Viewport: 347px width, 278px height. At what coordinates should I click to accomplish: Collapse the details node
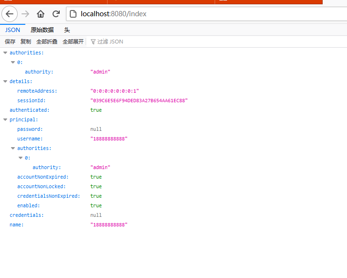[5, 82]
